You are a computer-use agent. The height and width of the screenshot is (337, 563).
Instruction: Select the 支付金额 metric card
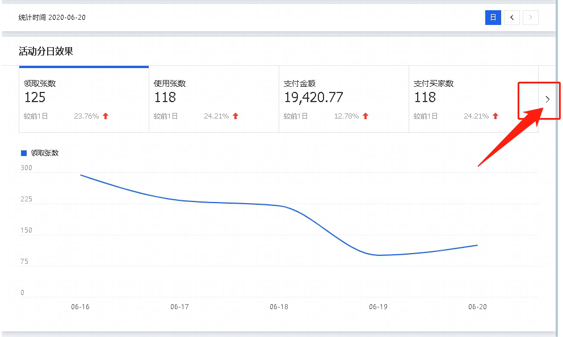tap(343, 99)
